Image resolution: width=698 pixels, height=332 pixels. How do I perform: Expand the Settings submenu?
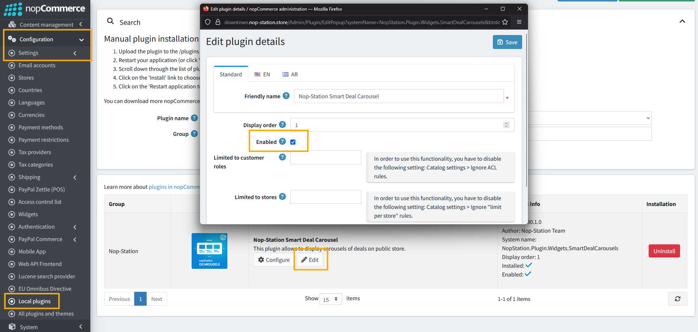[75, 53]
